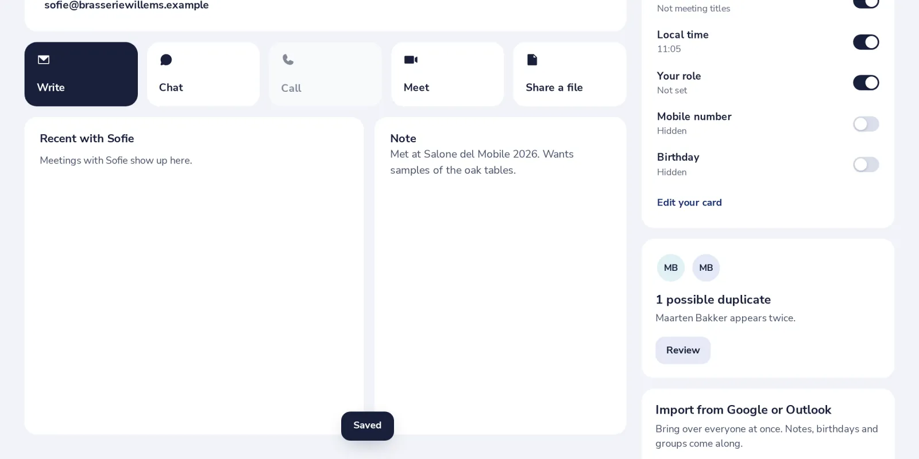
Task: Click into the Note text about Salone del Mobile
Action: click(x=482, y=162)
